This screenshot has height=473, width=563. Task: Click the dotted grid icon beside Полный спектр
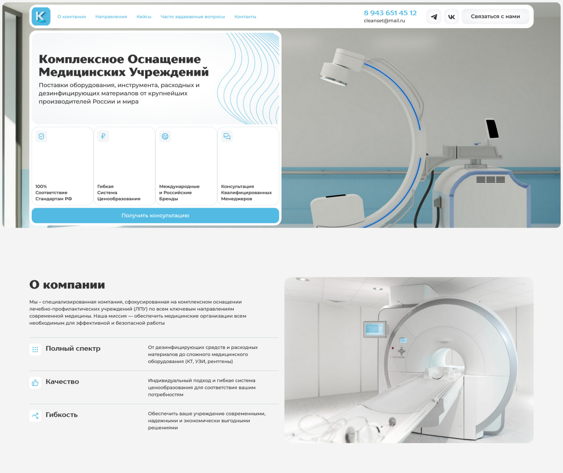pos(35,349)
